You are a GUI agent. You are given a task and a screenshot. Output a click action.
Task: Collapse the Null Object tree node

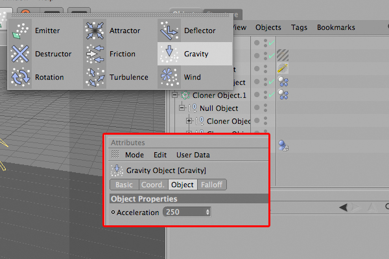tap(182, 108)
